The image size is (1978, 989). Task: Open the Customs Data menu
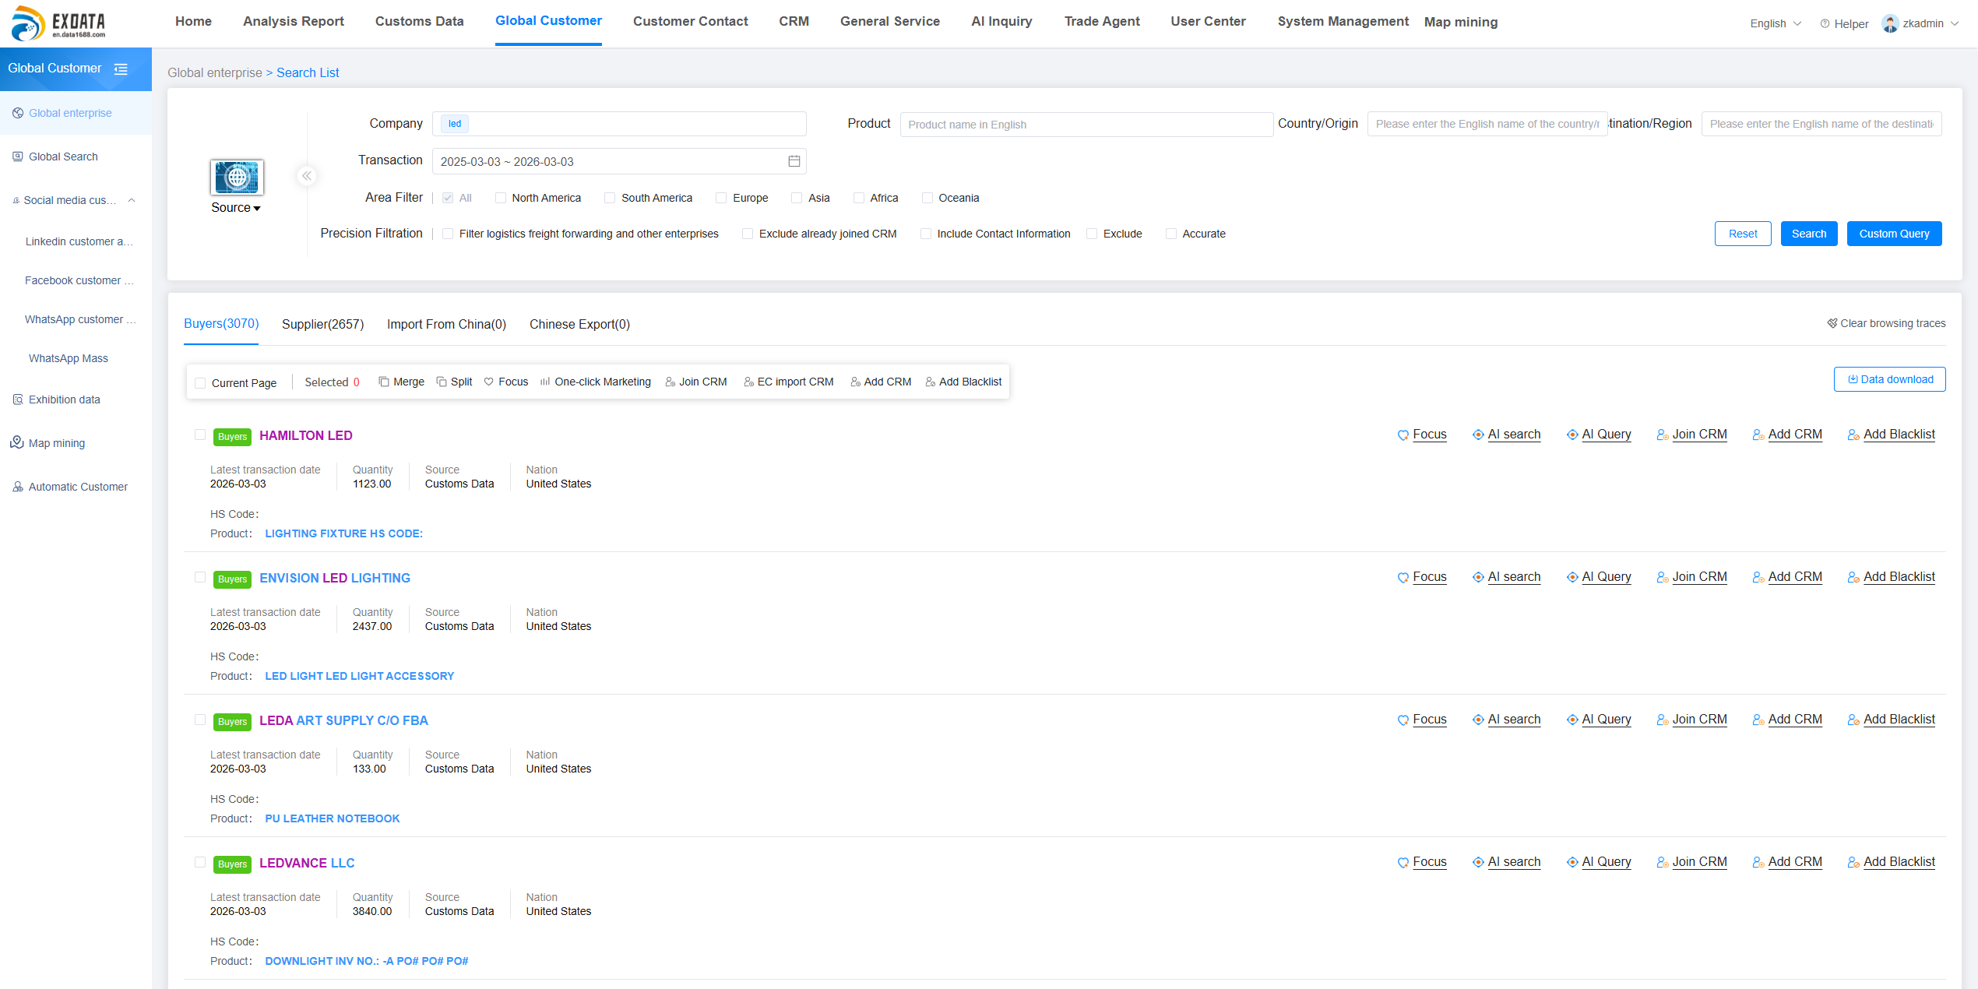pos(419,21)
